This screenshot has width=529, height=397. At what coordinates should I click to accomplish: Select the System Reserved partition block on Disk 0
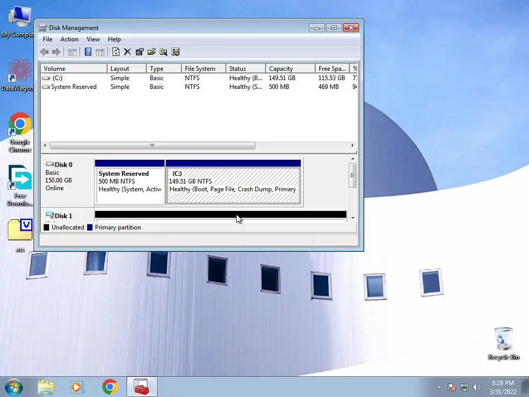pyautogui.click(x=130, y=182)
